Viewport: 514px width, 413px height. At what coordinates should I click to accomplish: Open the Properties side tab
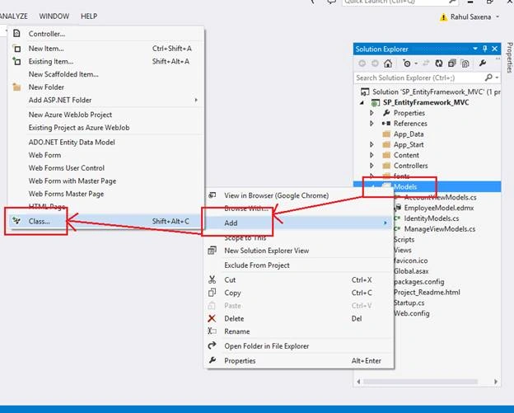point(509,58)
